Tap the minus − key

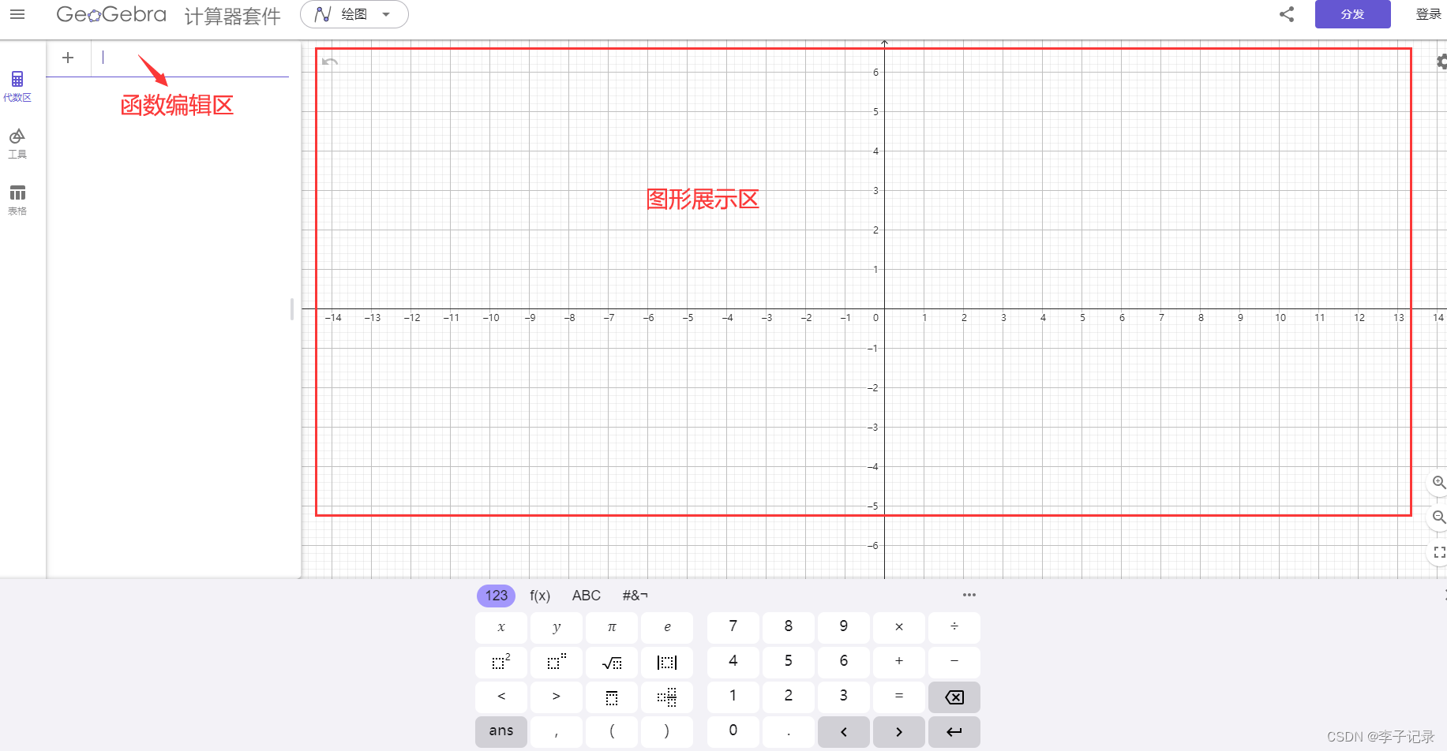coord(954,662)
